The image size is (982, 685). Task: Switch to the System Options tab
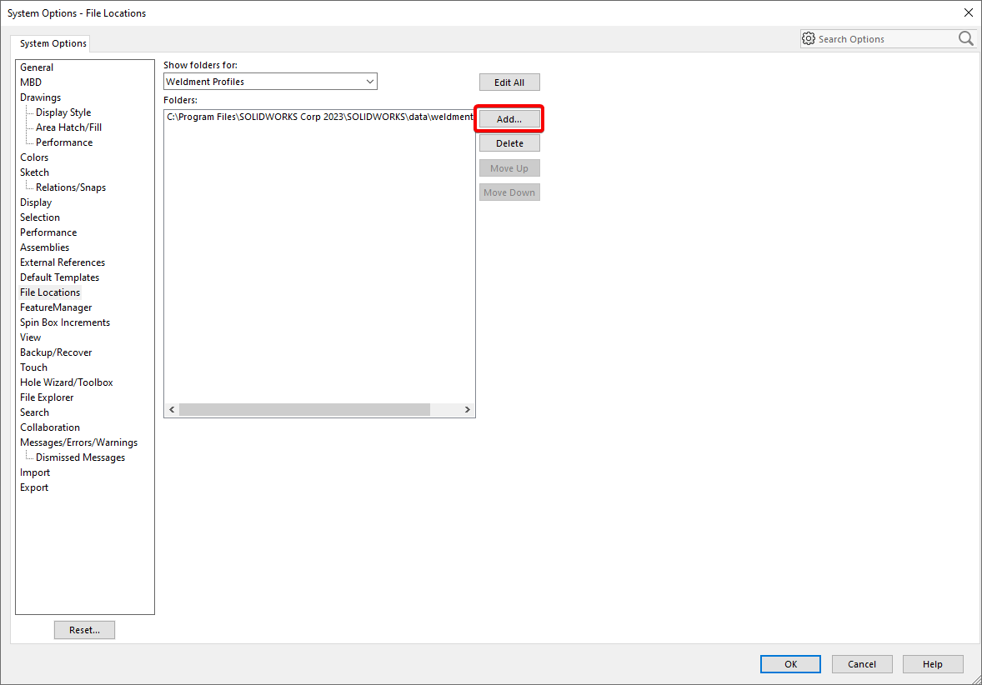[53, 43]
